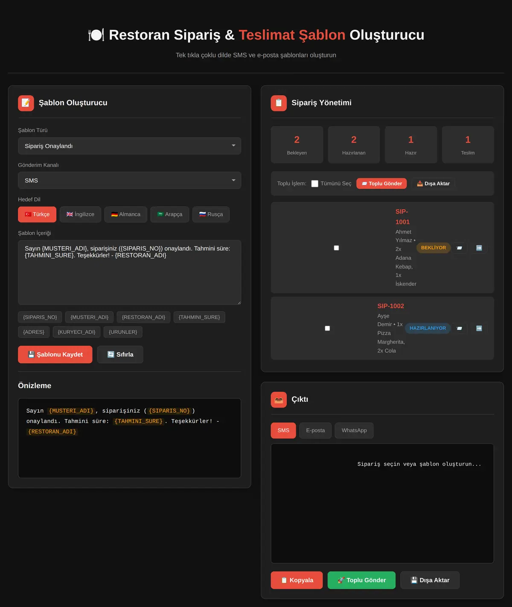This screenshot has width=512, height=607.
Task: Select Rusça language option
Action: (x=211, y=214)
